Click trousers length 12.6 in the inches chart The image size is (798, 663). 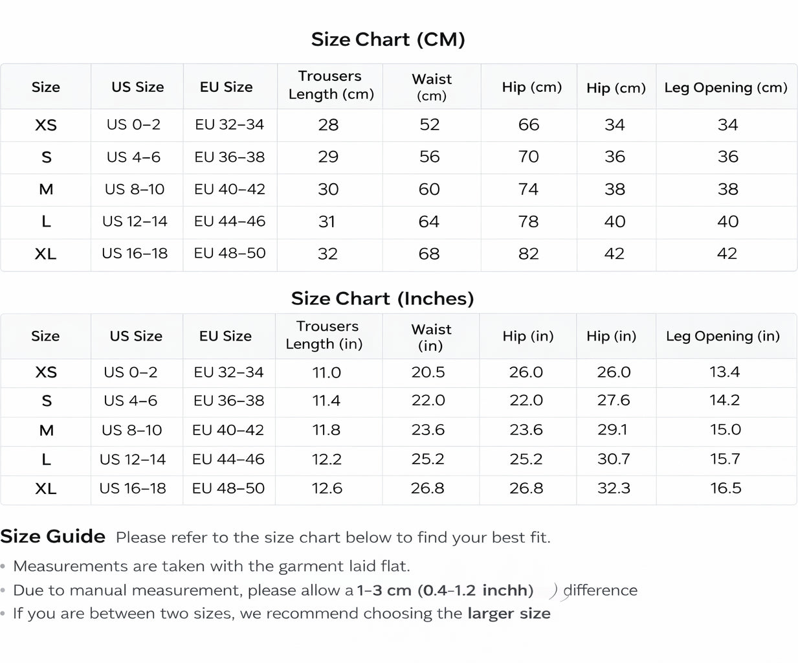click(327, 489)
